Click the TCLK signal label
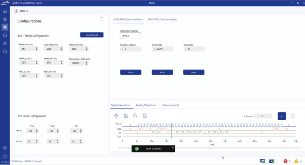Viewport: 305px width, 165px height. coord(118,124)
